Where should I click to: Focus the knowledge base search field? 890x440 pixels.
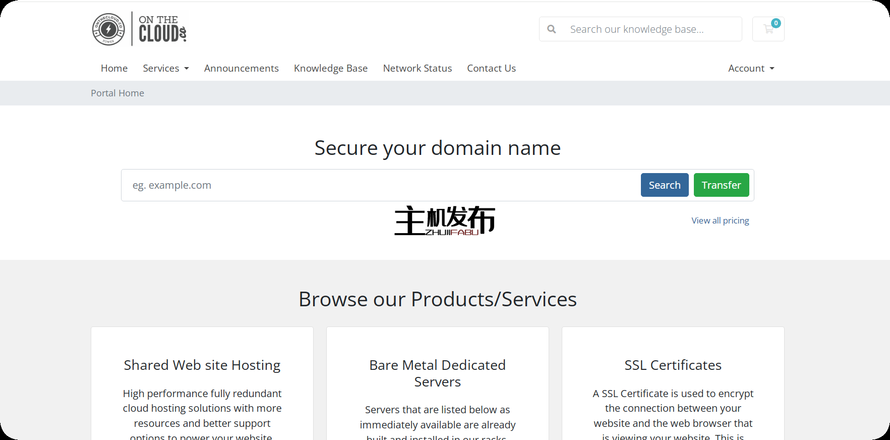tap(650, 29)
